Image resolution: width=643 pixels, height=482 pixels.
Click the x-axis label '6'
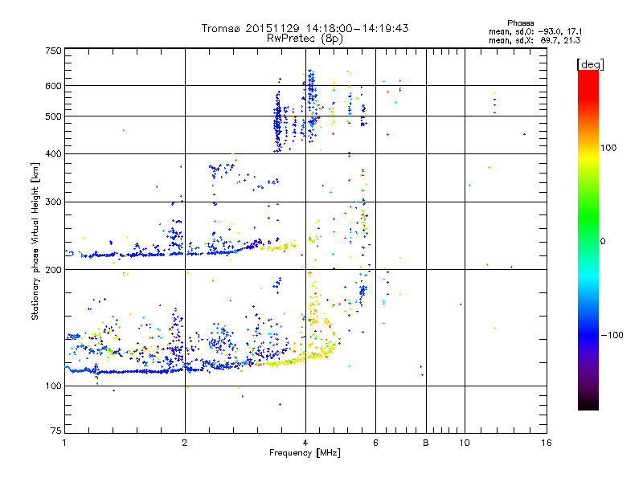pos(375,443)
